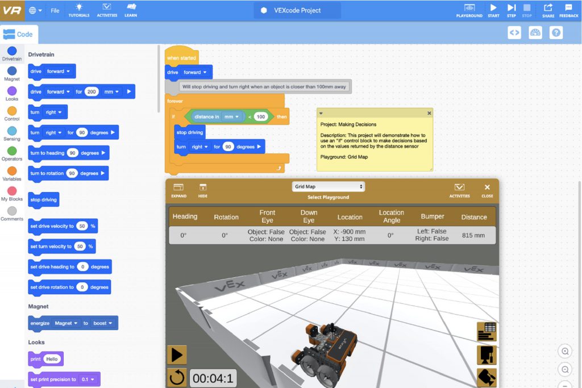Open right dropdown on palette turn block
The width and height of the screenshot is (582, 388).
click(x=54, y=112)
